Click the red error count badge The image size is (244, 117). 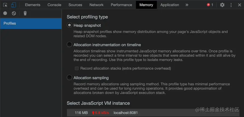click(210, 5)
